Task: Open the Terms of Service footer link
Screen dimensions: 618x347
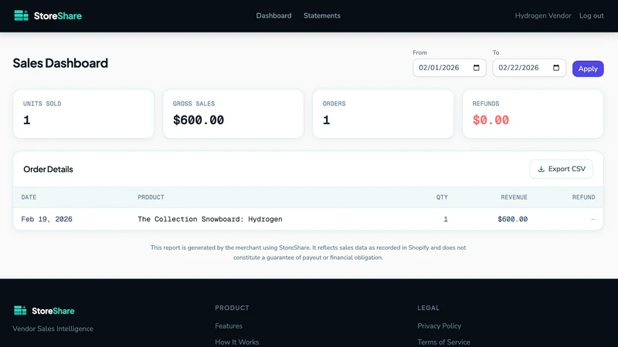Action: (443, 342)
